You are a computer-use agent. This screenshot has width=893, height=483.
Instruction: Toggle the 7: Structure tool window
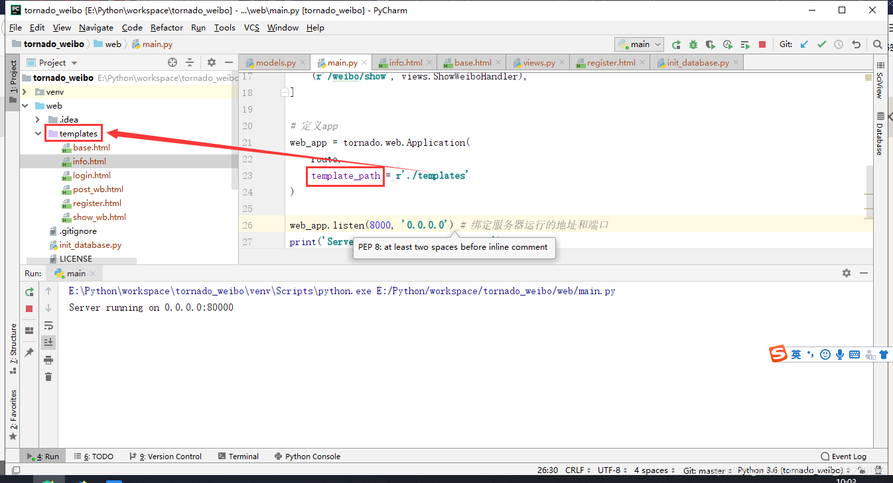coord(13,349)
